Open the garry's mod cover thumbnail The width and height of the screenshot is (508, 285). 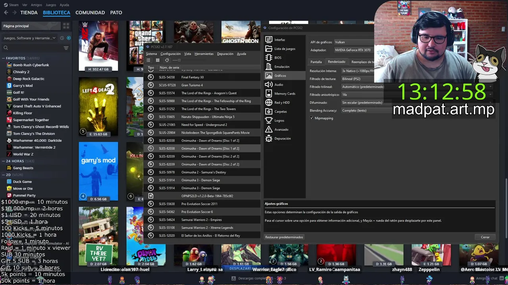pos(98,172)
